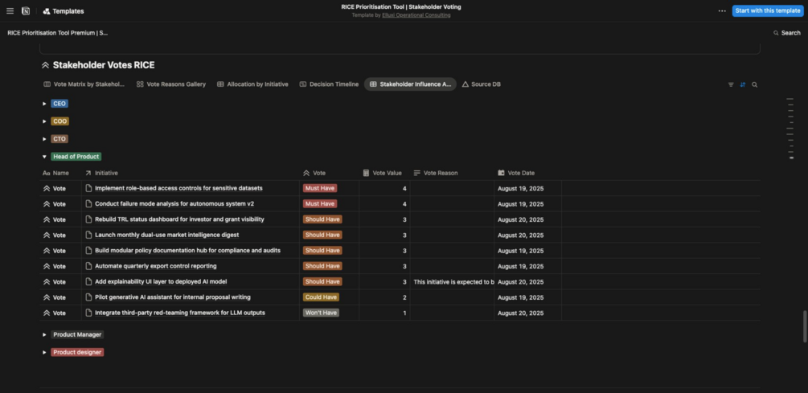The width and height of the screenshot is (808, 393).
Task: Open the Source DB tab
Action: pos(482,84)
